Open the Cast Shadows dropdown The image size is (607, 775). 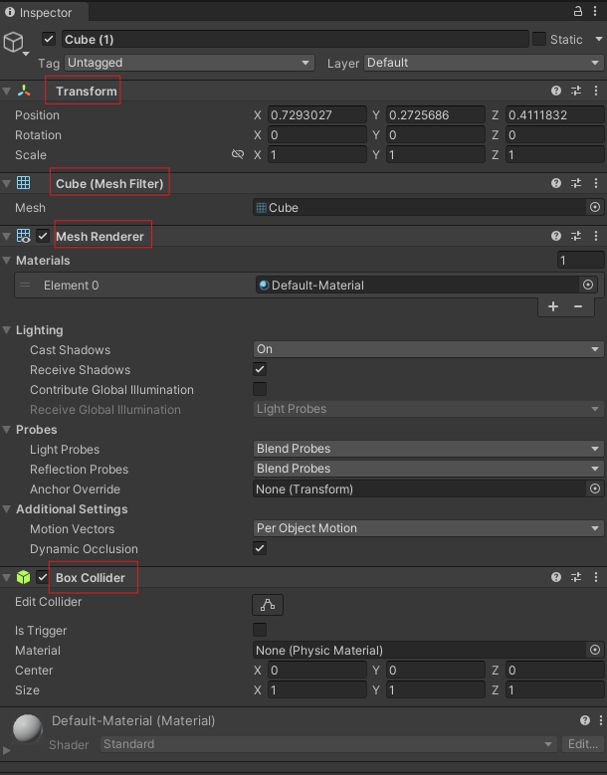point(429,349)
